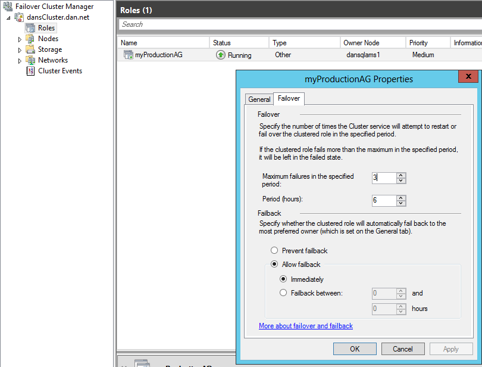
Task: Expand the Nodes tree item
Action: tap(20, 39)
